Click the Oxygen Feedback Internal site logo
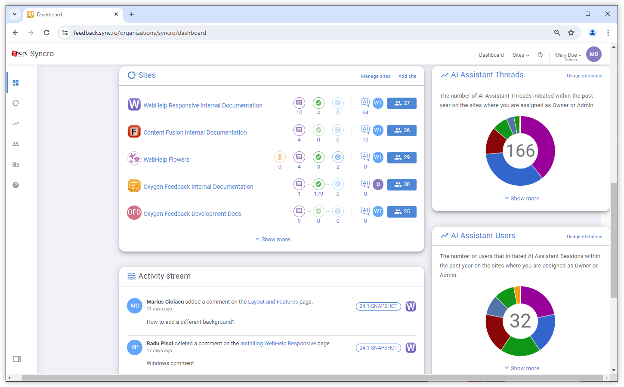 click(134, 185)
